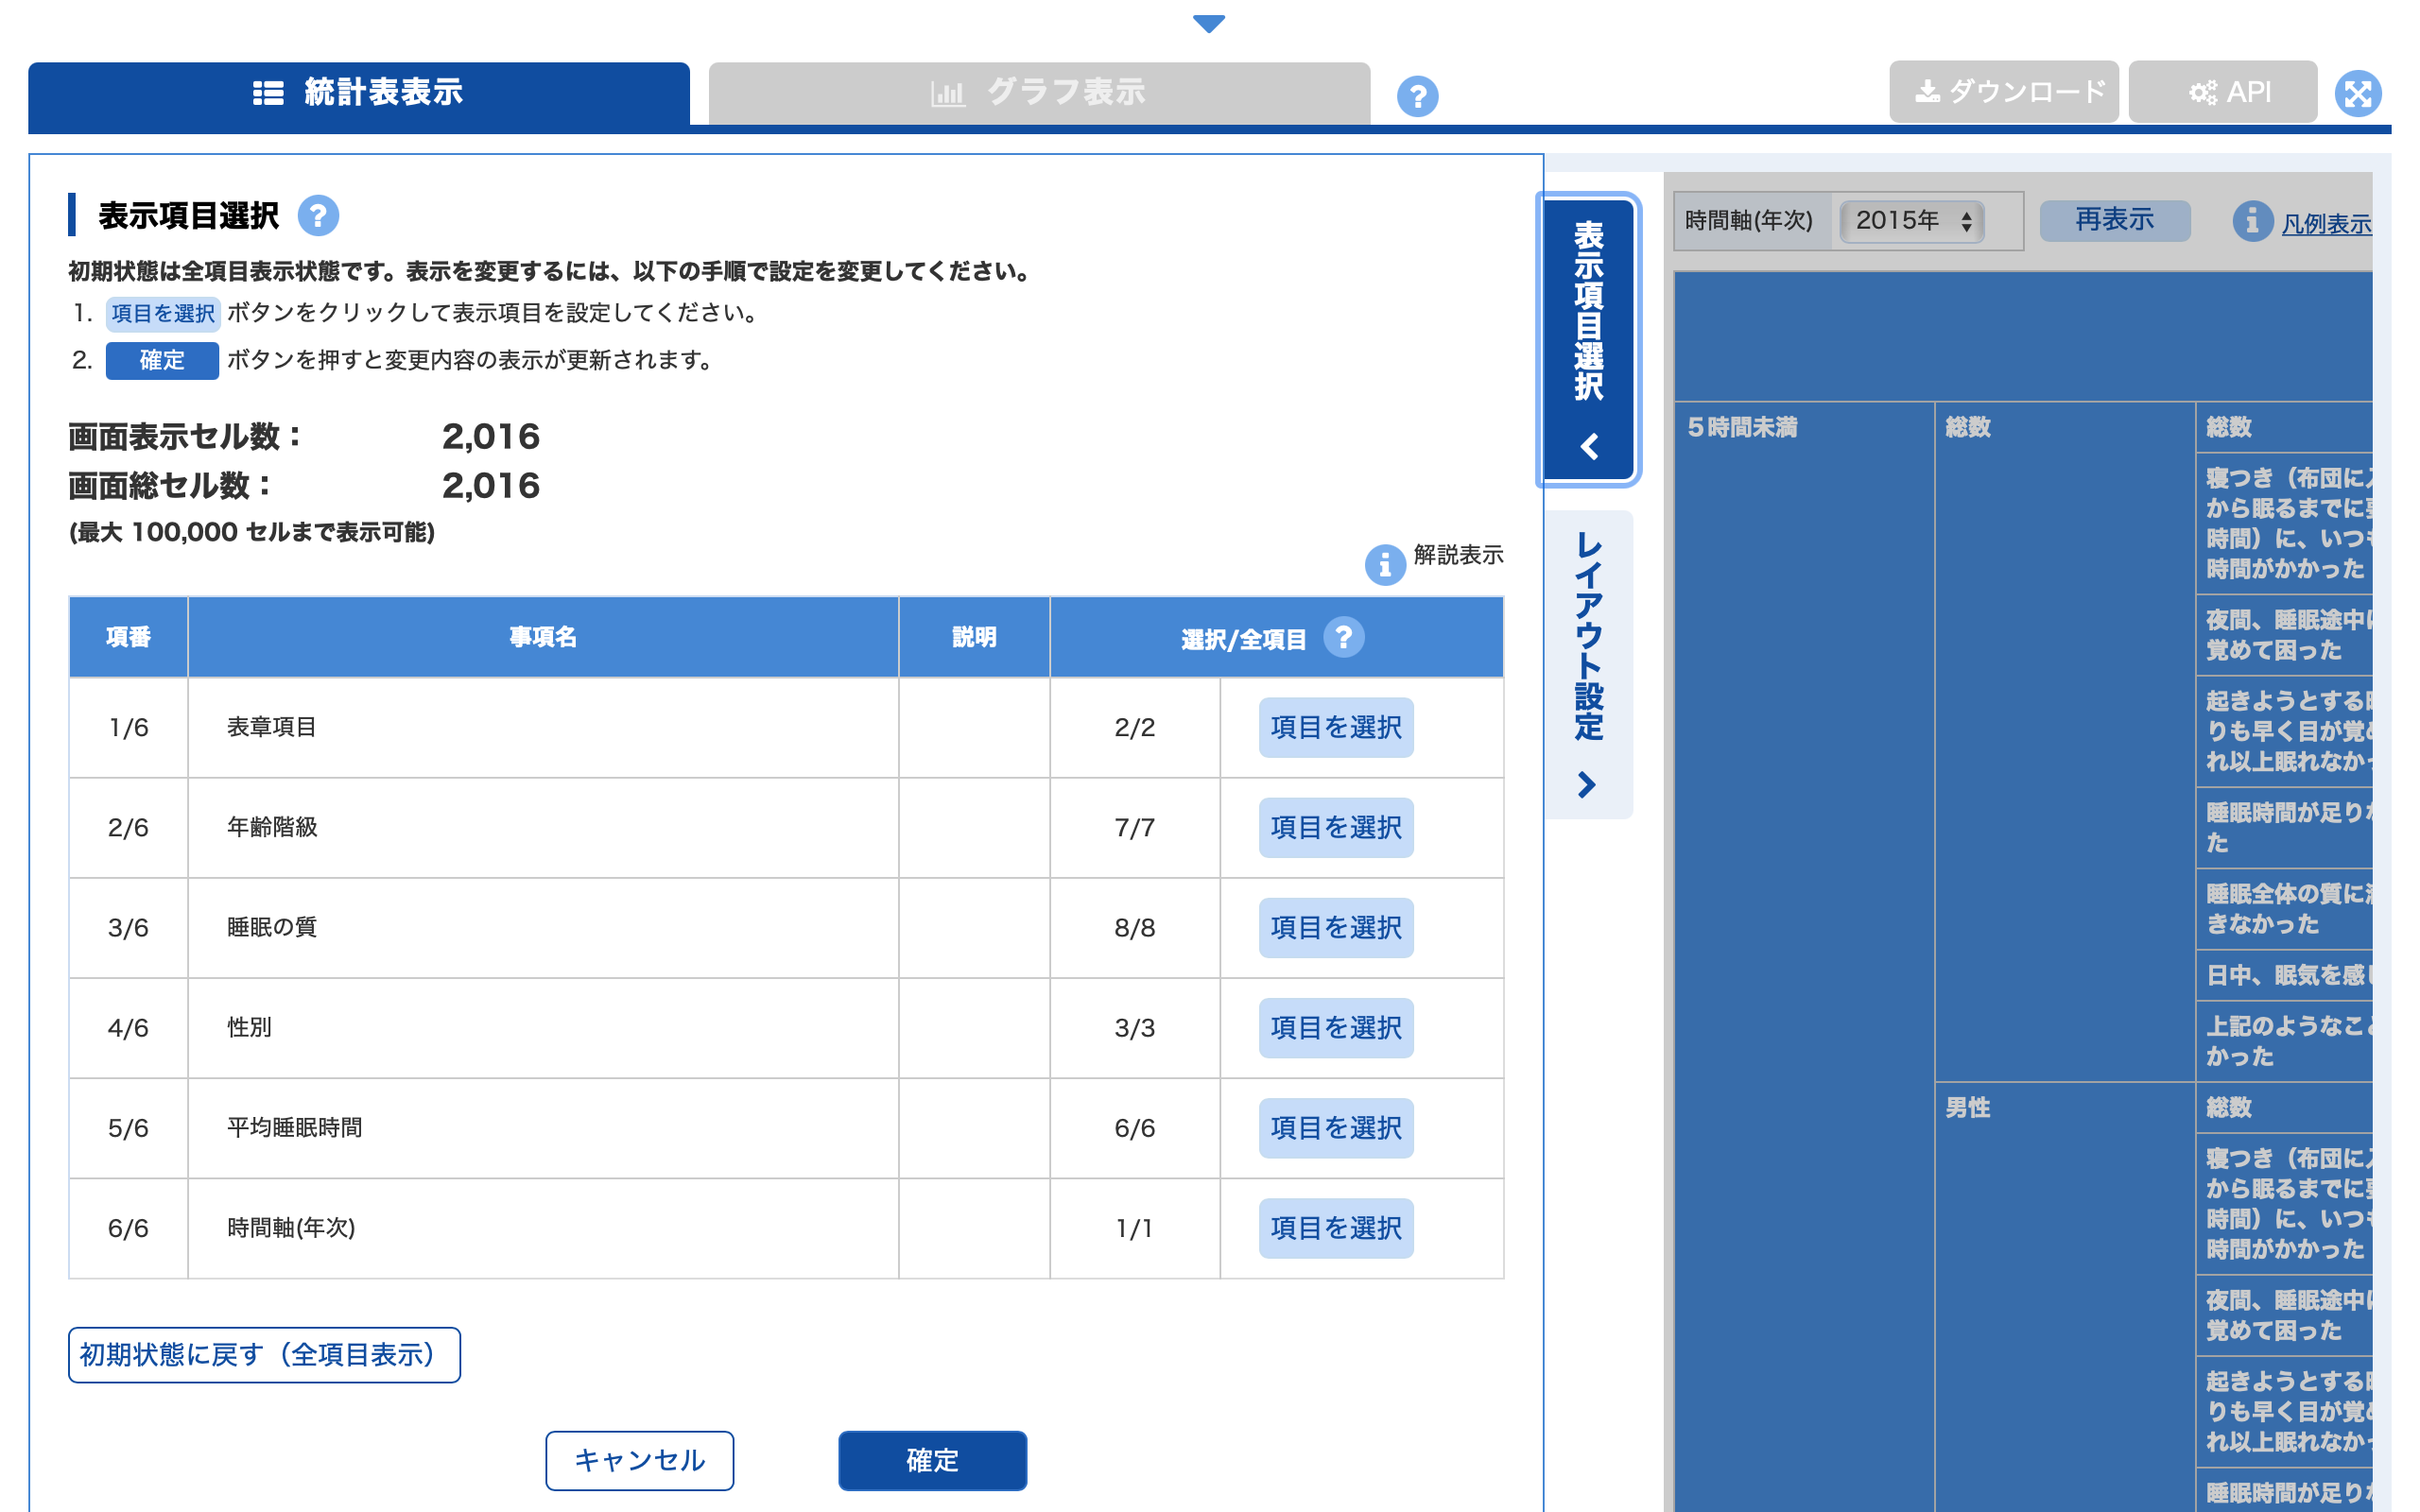Click the キャンセル button
Viewport: 2420px width, 1512px height.
639,1459
